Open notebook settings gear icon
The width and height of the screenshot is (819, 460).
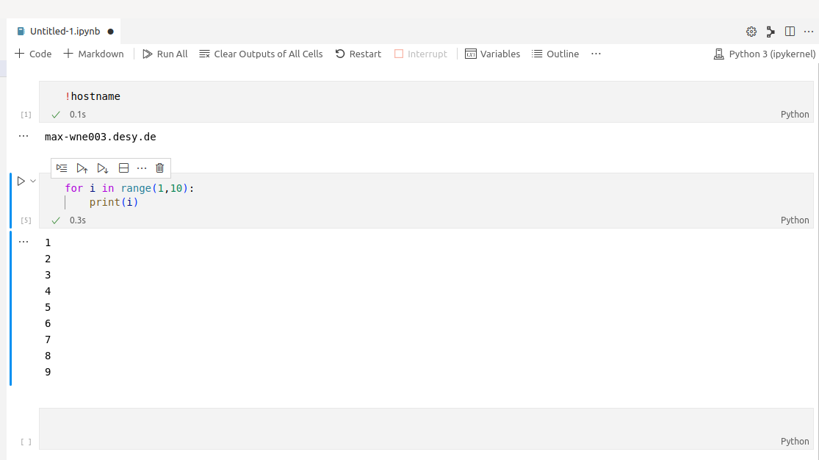tap(751, 32)
